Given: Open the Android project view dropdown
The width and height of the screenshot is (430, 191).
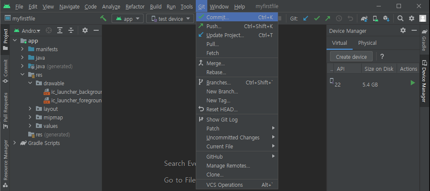Looking at the screenshot, I should (x=27, y=31).
